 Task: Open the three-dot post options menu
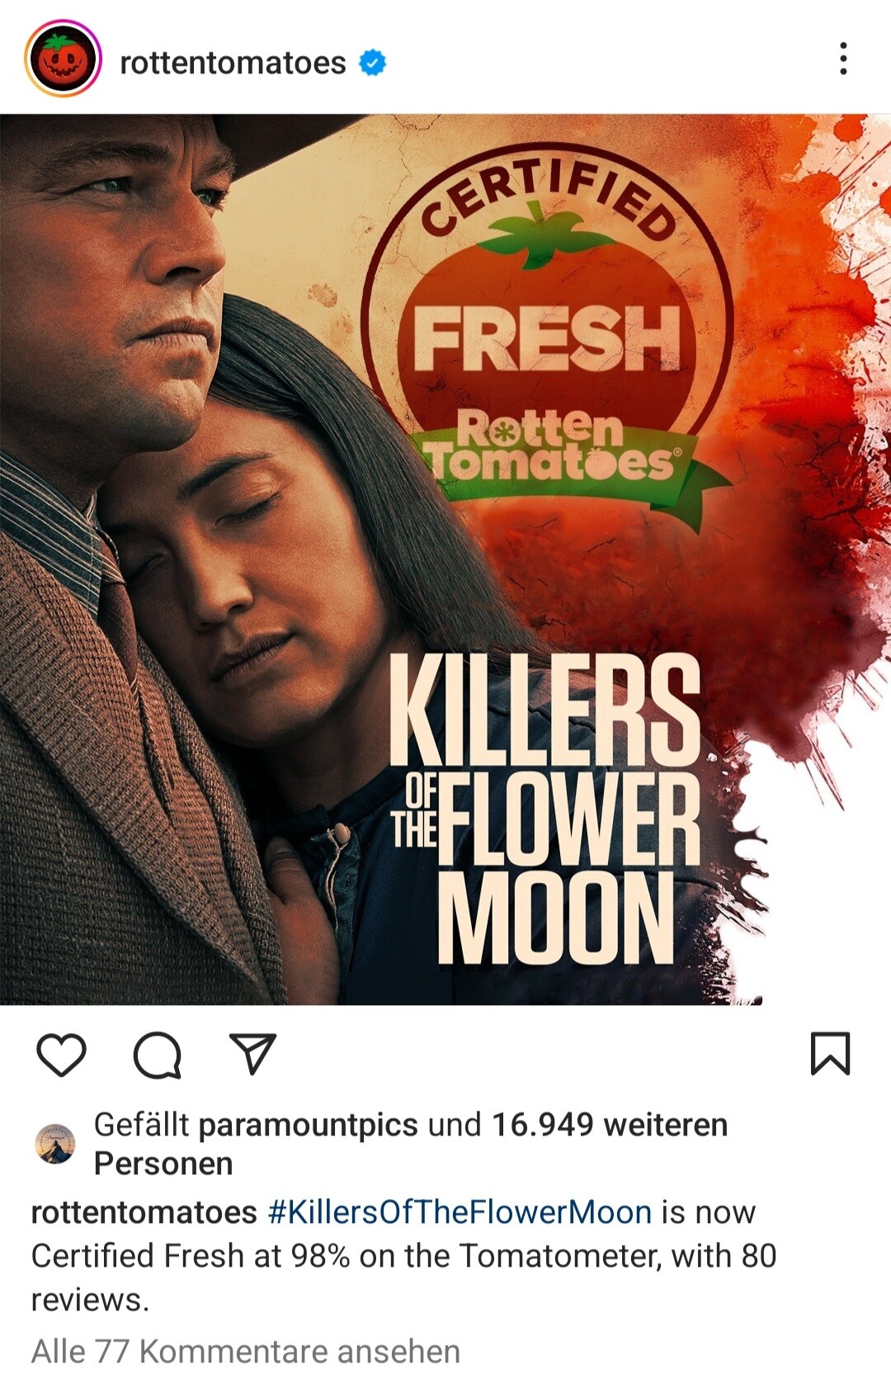tap(842, 59)
